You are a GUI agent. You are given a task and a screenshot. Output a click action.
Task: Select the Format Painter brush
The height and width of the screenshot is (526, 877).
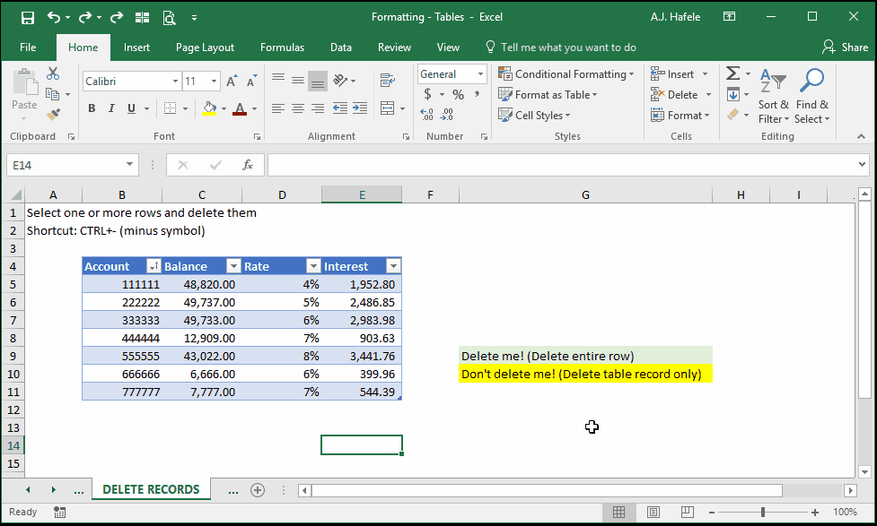(53, 115)
